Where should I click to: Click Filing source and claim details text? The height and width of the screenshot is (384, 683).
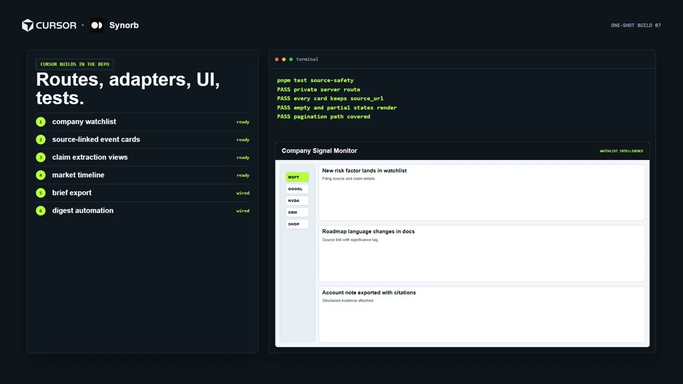coord(348,179)
